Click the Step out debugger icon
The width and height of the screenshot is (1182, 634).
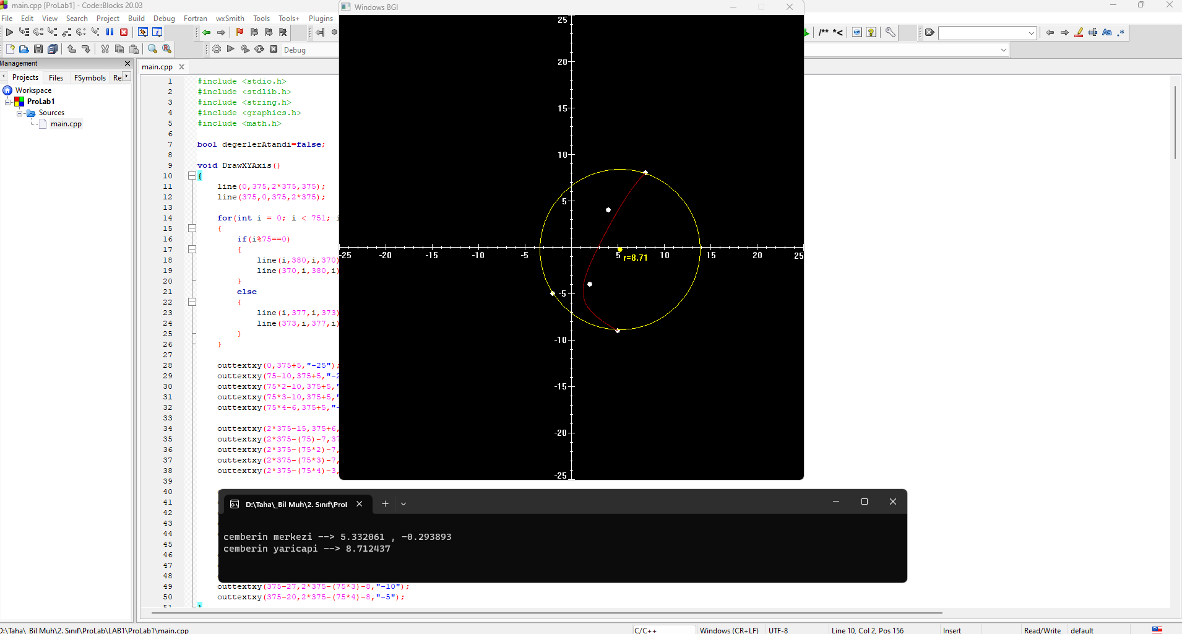tap(67, 32)
